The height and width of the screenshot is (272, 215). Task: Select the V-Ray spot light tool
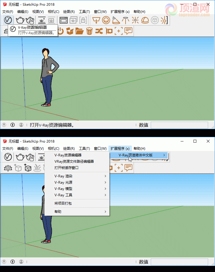point(116,20)
